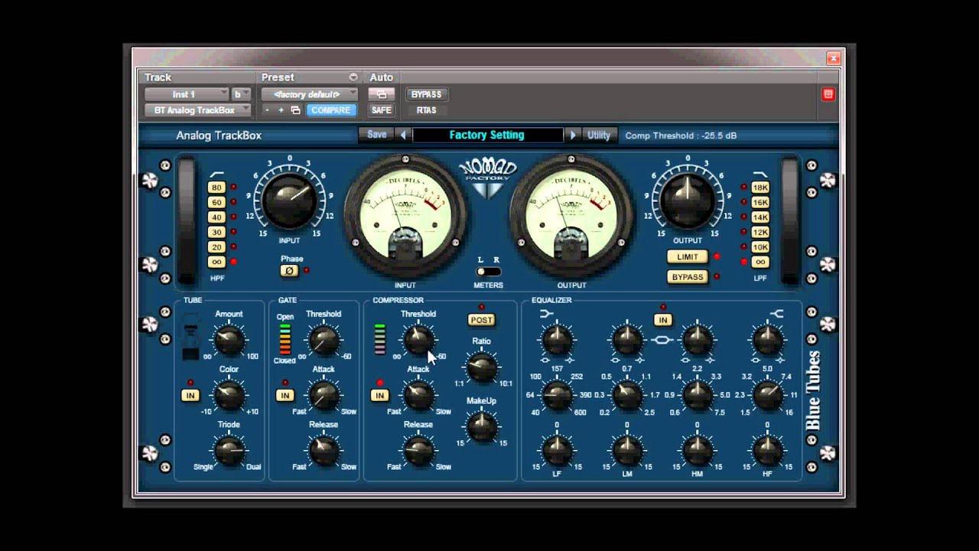Open the plug-in automation enable icon
The image size is (979, 551).
381,94
